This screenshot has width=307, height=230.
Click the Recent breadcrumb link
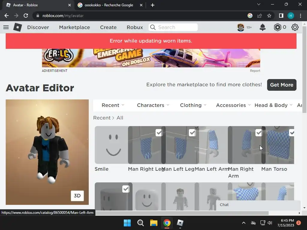(102, 118)
